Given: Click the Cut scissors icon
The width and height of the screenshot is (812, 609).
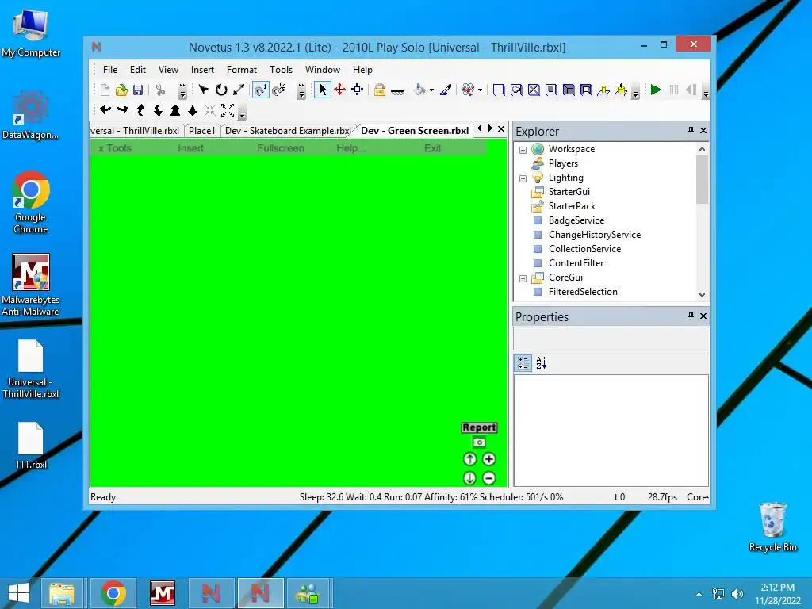Looking at the screenshot, I should [x=160, y=90].
